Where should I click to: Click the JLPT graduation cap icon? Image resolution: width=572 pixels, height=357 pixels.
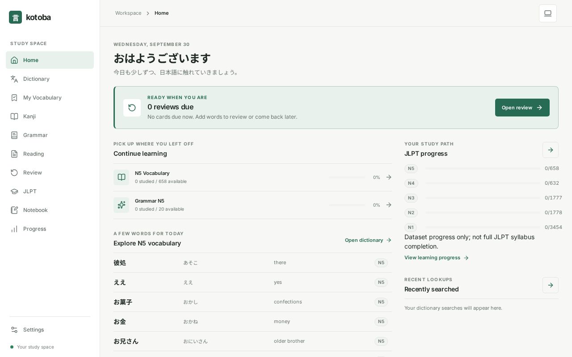[14, 191]
